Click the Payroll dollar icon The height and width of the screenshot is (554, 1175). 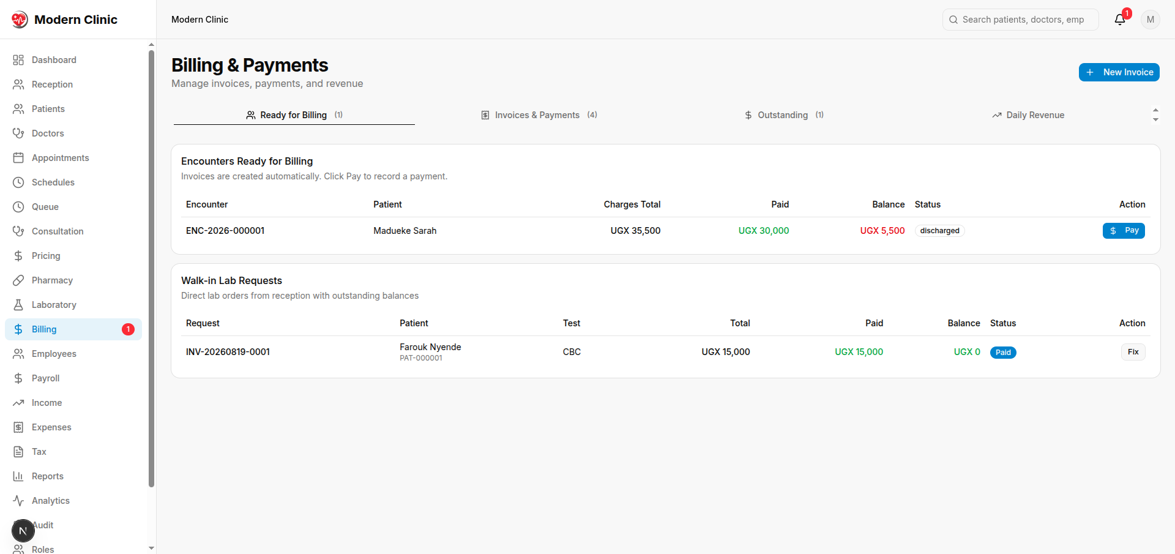[18, 378]
